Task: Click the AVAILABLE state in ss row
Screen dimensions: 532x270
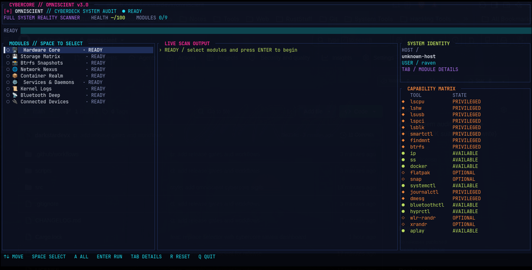Action: [465, 160]
